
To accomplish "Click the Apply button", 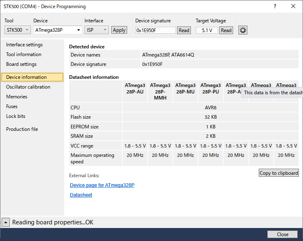I will point(119,30).
